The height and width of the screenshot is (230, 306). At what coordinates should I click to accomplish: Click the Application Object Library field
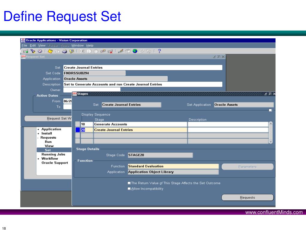point(173,172)
